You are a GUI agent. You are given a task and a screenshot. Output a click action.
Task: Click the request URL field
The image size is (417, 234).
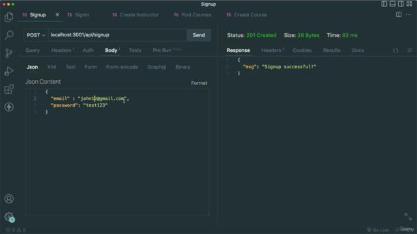(x=117, y=35)
